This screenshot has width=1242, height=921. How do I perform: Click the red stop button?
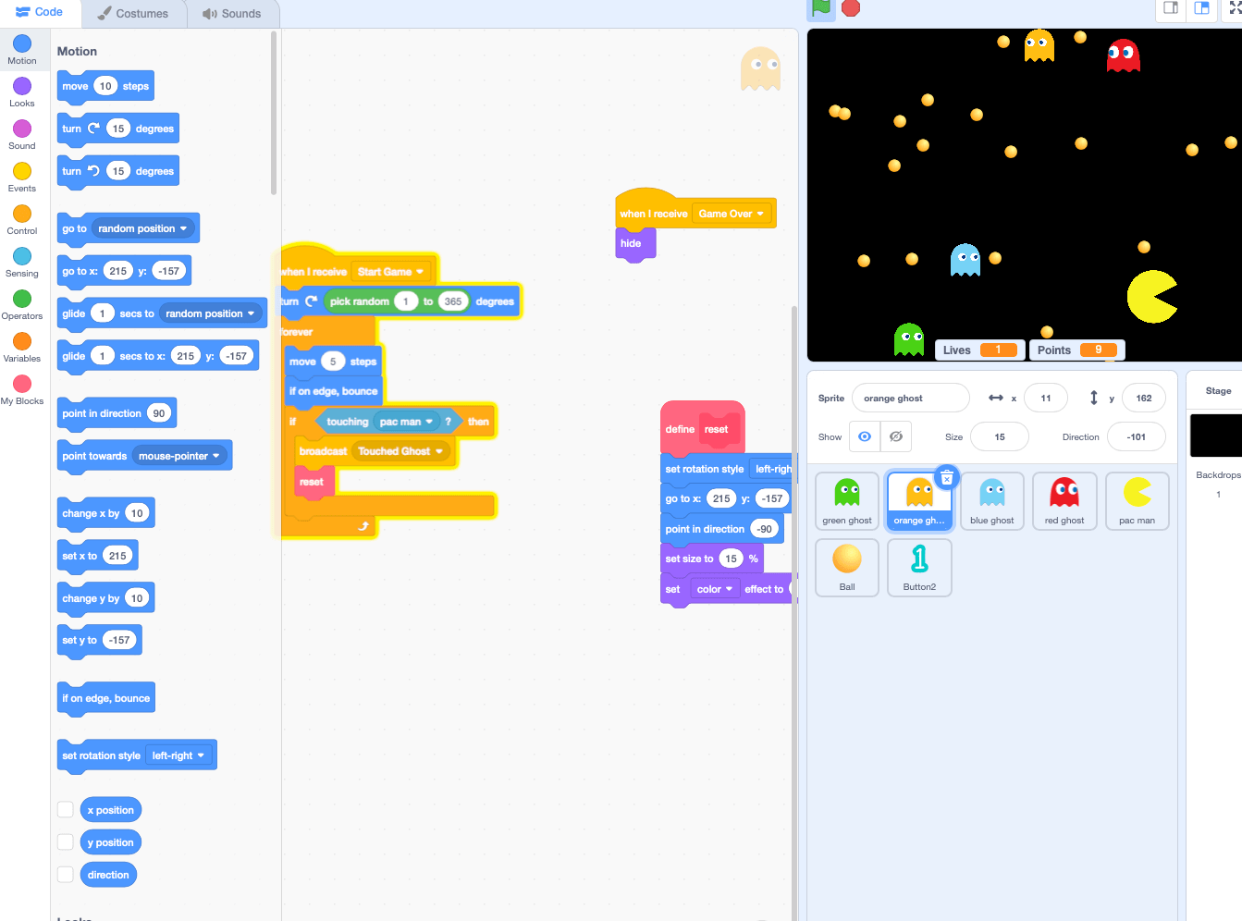tap(851, 8)
